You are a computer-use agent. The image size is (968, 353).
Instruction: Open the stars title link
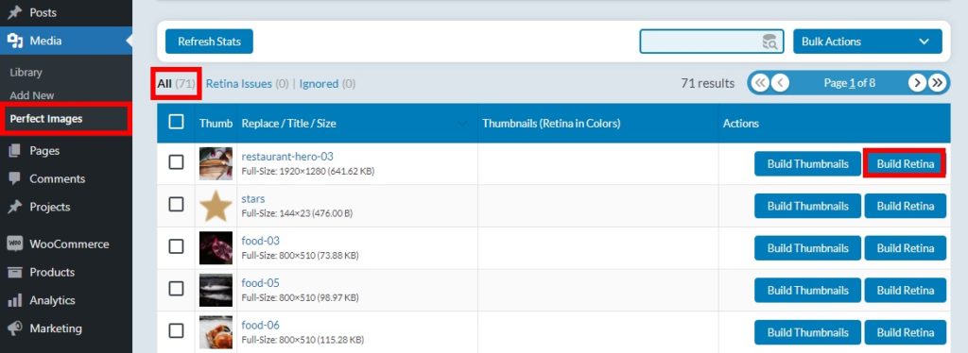pyautogui.click(x=253, y=198)
